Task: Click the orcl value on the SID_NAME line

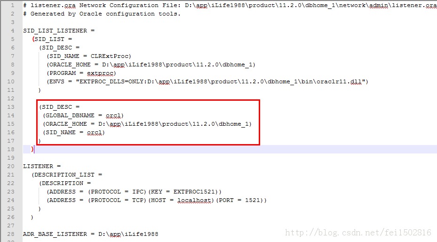Action: tap(94, 132)
